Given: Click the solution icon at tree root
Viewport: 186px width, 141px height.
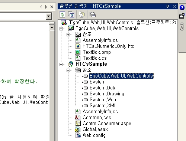Looking at the screenshot, I should point(64,23).
